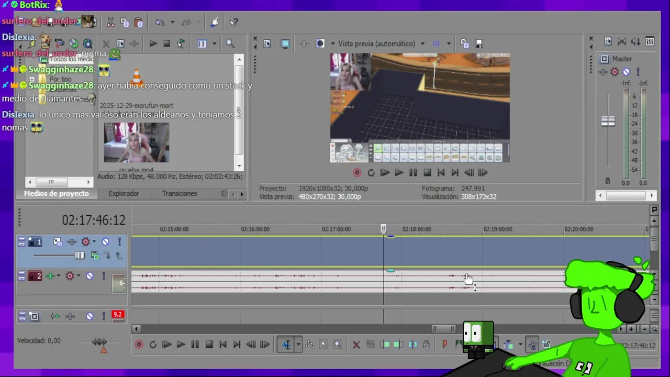Click Master bus solo exclamation icon
The height and width of the screenshot is (377, 670).
coord(638,72)
